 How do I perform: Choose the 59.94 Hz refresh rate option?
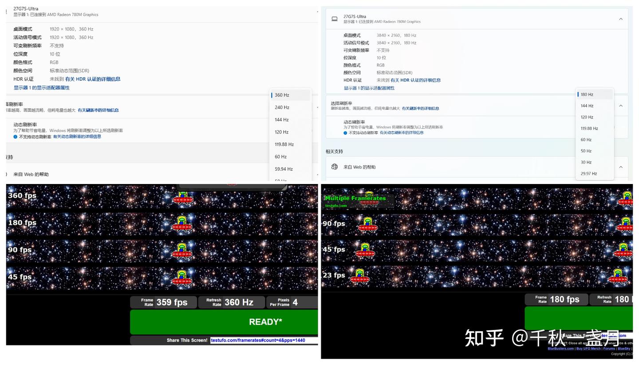(x=290, y=169)
